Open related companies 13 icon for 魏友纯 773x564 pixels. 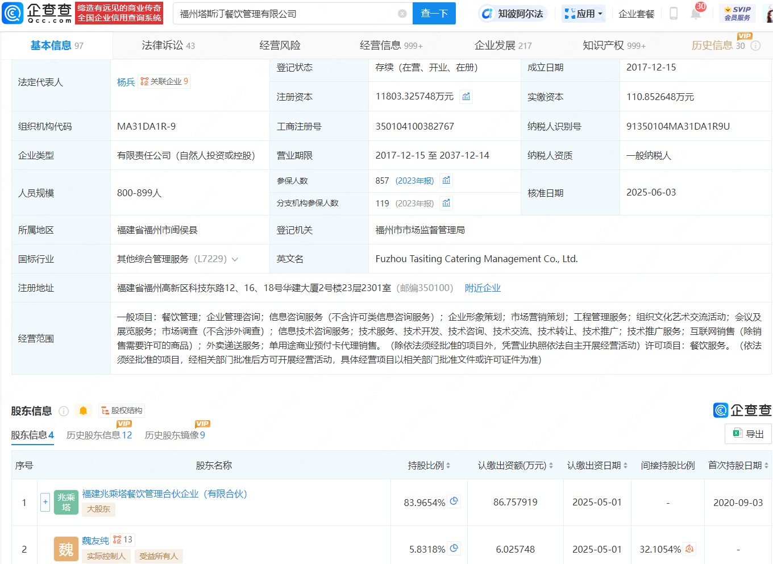point(122,540)
